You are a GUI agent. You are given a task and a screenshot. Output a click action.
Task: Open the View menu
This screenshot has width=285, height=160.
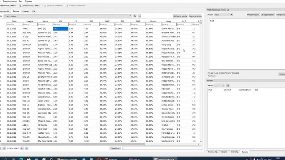[21, 1]
